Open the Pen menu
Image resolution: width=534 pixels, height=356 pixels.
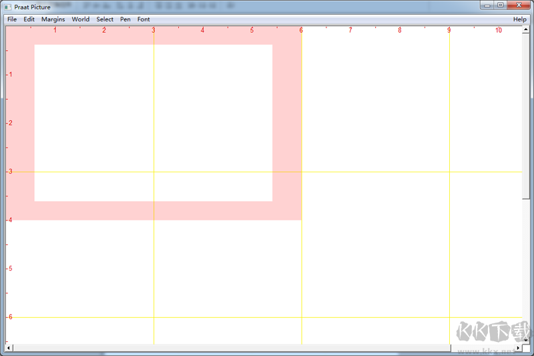click(125, 19)
